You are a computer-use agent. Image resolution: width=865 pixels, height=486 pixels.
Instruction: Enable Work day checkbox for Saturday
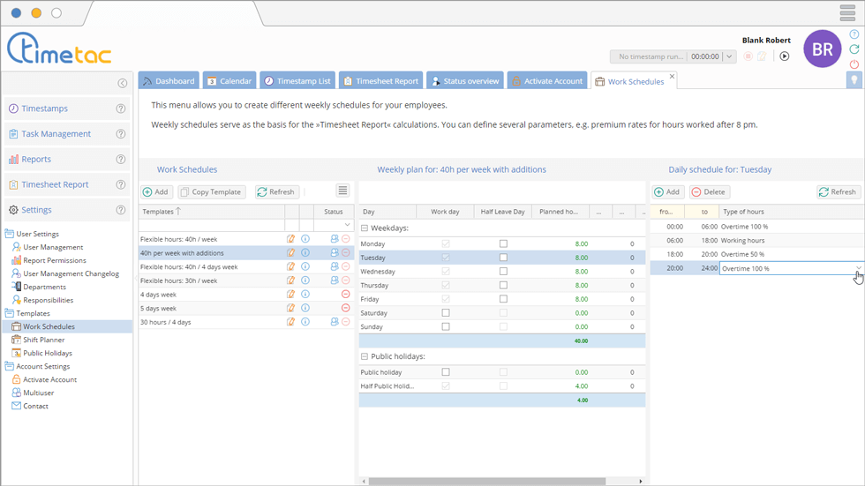(x=445, y=313)
